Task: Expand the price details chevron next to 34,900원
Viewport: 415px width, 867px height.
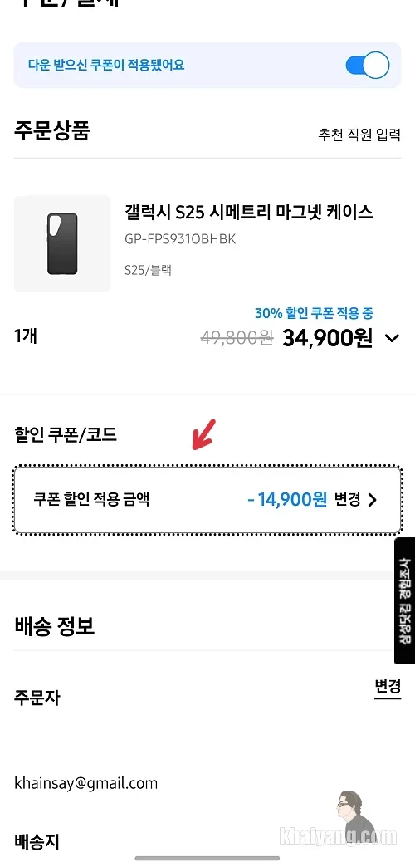Action: 392,338
